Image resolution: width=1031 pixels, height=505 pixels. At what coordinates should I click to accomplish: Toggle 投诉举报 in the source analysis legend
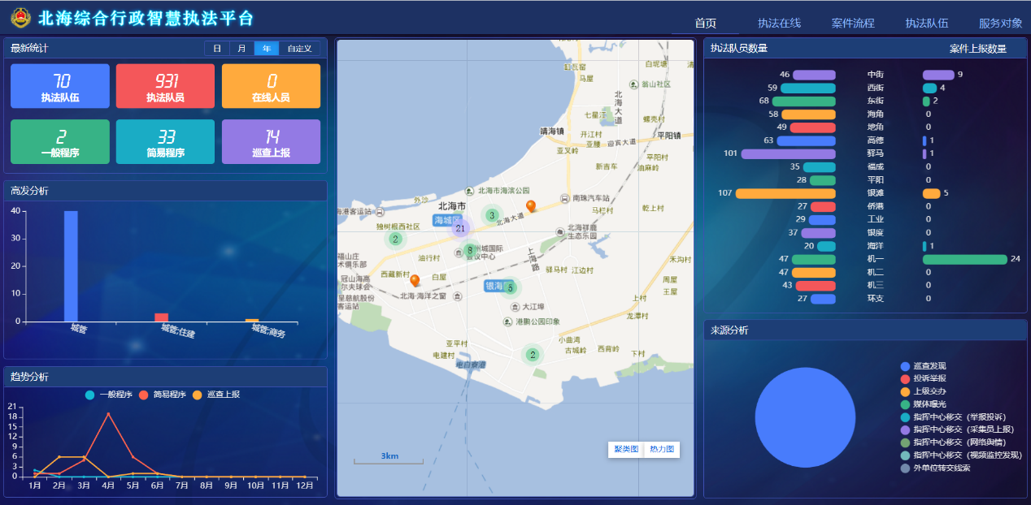click(929, 378)
